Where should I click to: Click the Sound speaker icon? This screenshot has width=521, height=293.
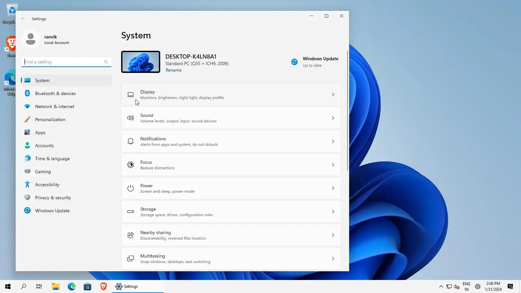point(131,118)
